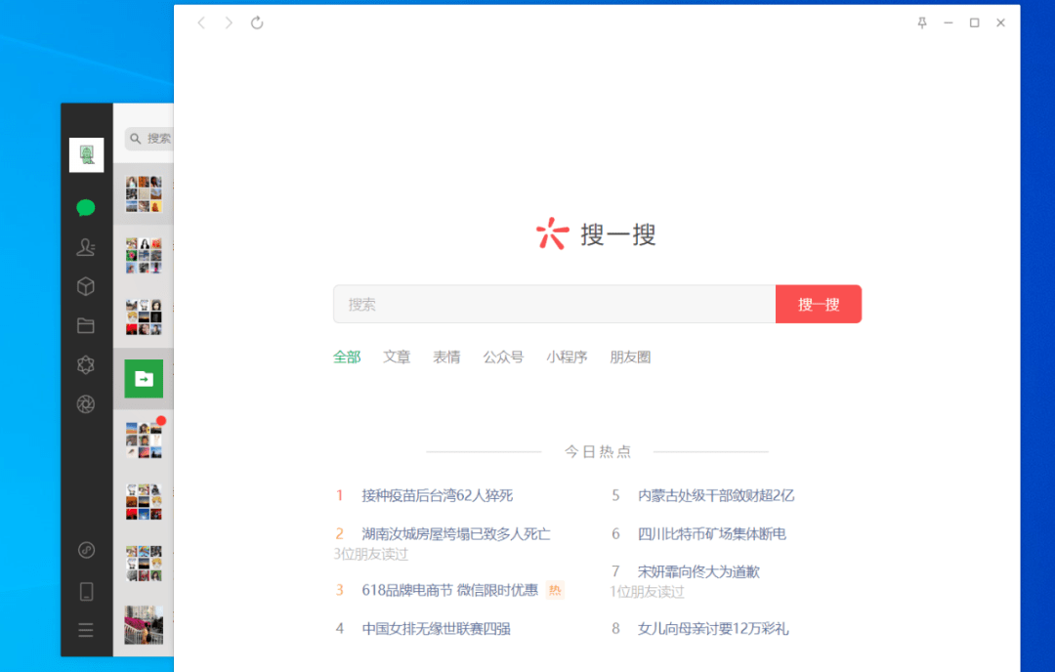The image size is (1055, 672).
Task: Open Favorites cube icon in WeChat sidebar
Action: 85,286
